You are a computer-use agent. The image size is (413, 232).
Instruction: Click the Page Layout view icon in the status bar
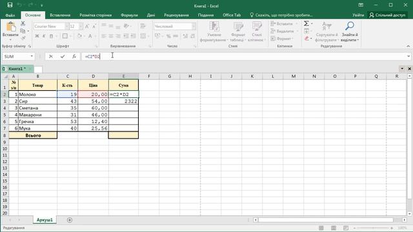(x=333, y=227)
